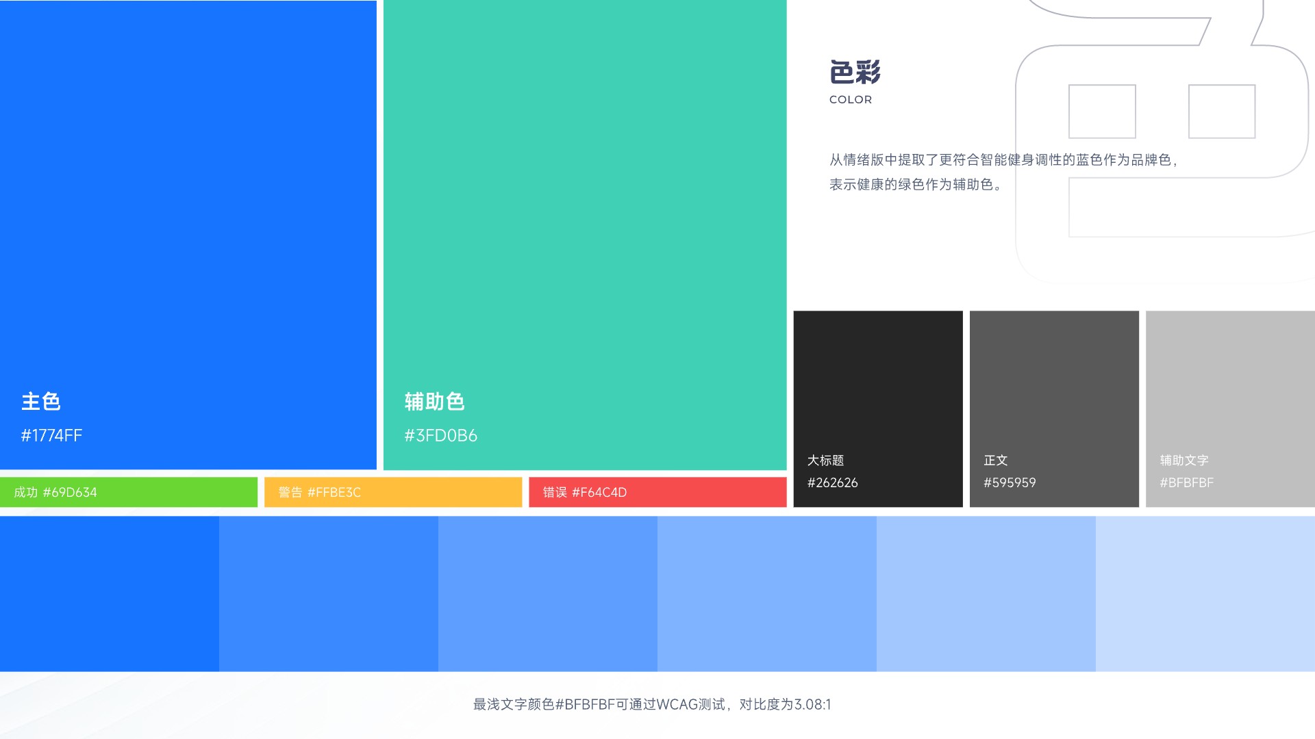The image size is (1315, 739).
Task: Click the description line starting 从情绪版中提取了
Action: coord(1004,160)
